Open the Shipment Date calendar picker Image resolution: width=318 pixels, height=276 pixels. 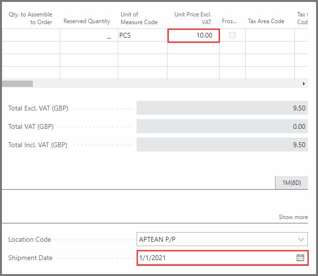point(300,258)
